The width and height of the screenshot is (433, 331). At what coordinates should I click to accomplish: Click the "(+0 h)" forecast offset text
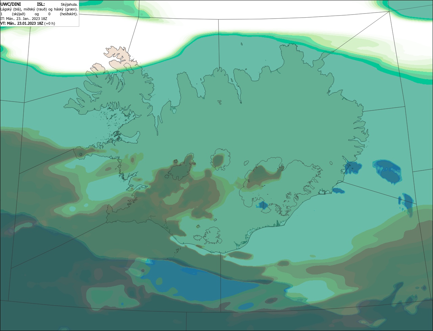pos(49,23)
